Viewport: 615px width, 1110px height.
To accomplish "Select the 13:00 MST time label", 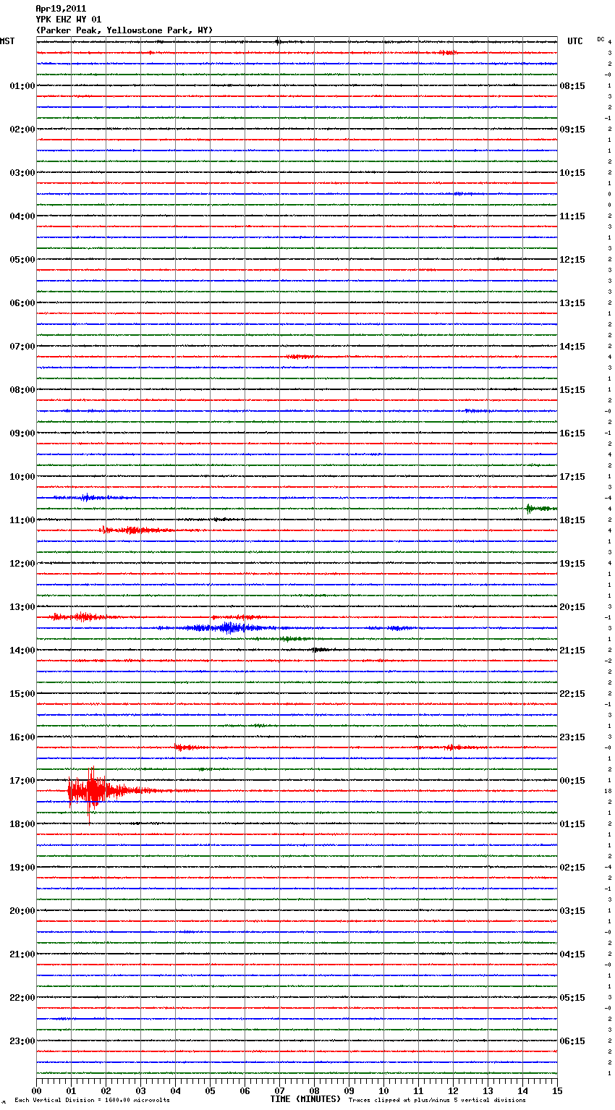I will 22,607.
